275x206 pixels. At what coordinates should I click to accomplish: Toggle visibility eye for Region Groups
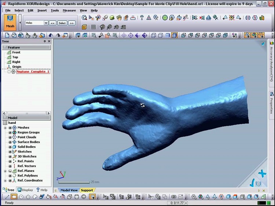tap(10, 133)
